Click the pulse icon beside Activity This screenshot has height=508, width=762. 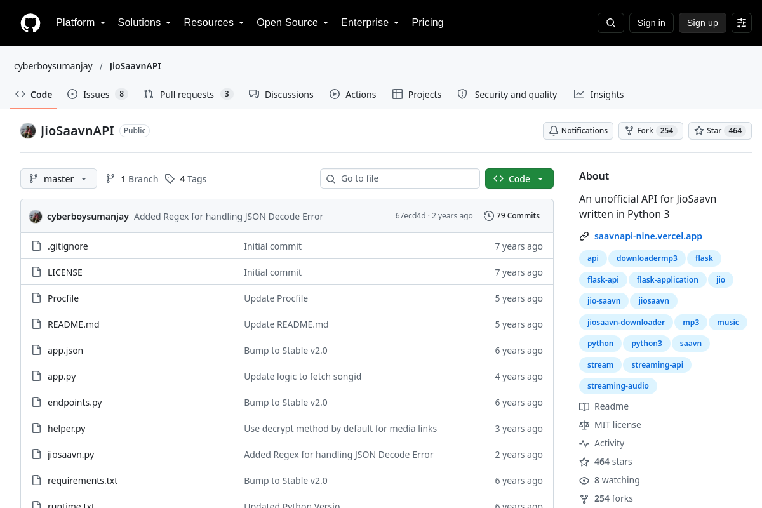[x=584, y=443]
